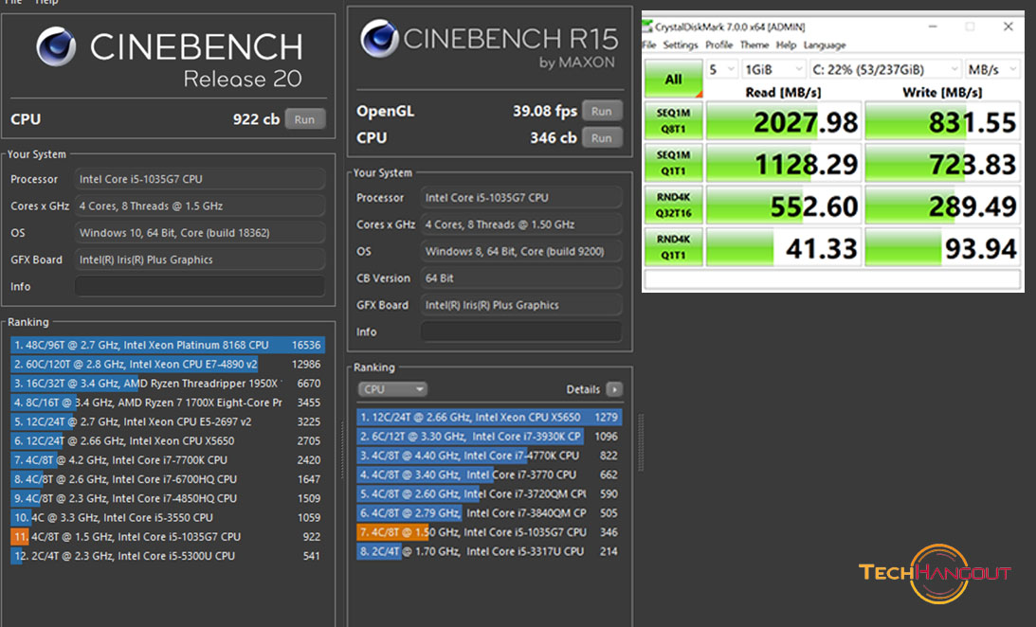Viewport: 1036px width, 627px height.
Task: Click the R15 OS field Windows 8
Action: (x=521, y=251)
